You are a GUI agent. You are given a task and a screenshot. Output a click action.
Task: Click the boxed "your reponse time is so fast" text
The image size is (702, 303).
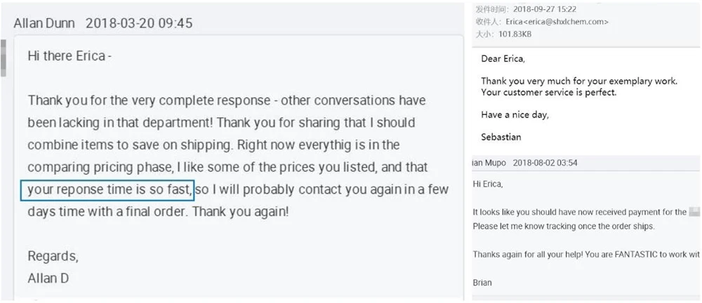click(x=107, y=190)
